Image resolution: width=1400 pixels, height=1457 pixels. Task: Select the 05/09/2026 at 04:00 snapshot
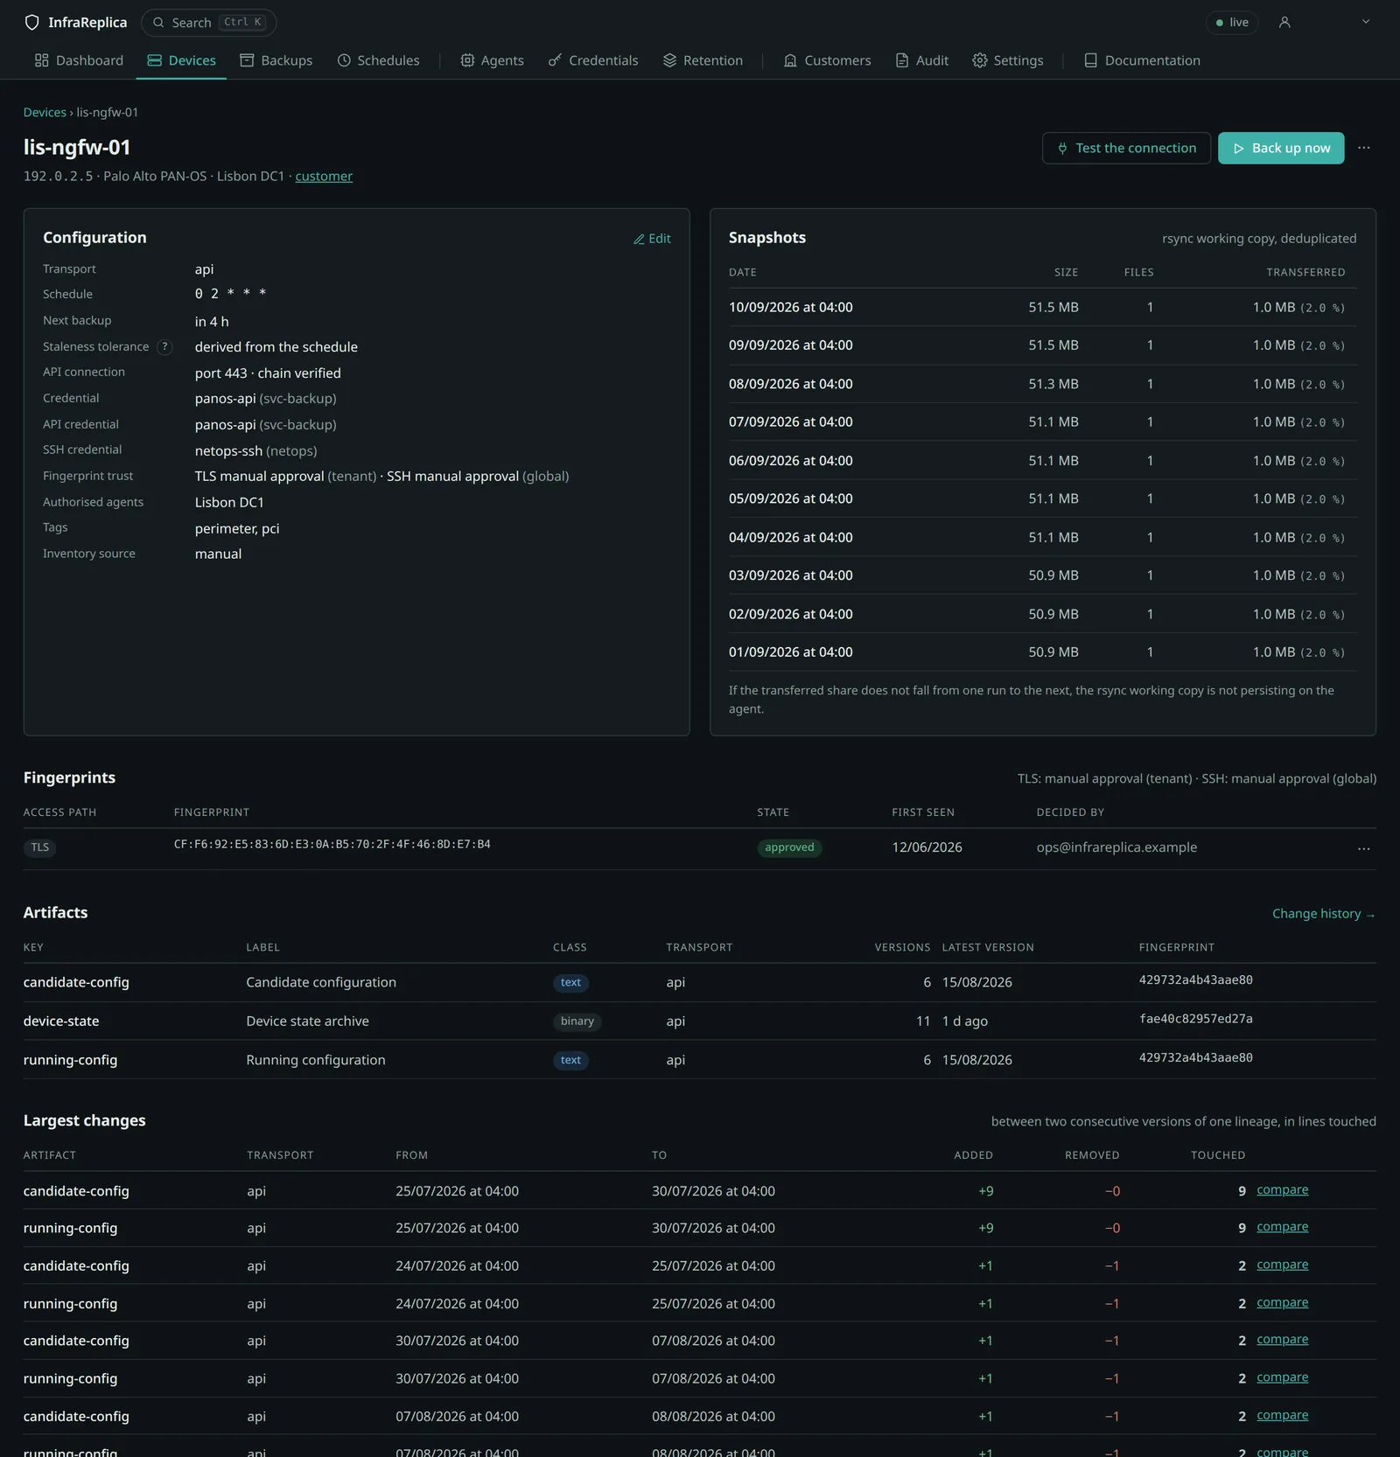[x=1042, y=498]
